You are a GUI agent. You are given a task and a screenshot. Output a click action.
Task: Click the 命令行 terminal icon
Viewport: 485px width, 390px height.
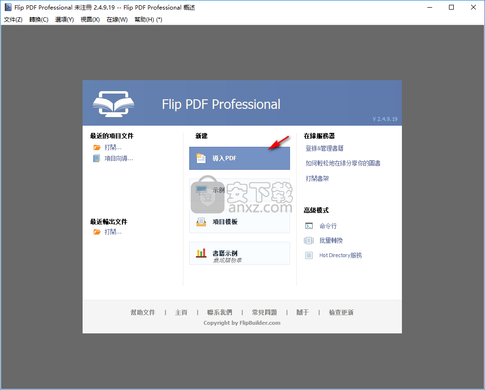coord(309,226)
